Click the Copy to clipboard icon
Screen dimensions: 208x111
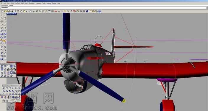tap(21, 11)
